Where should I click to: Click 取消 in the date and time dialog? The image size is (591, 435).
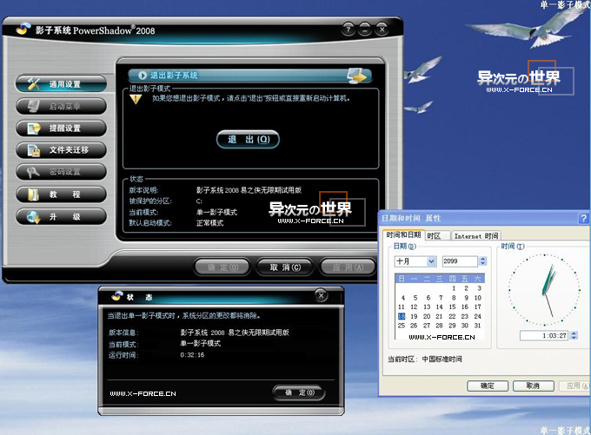coord(533,386)
